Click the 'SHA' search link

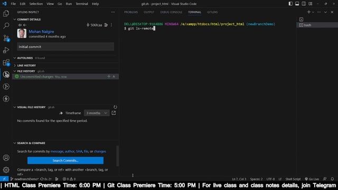(79, 151)
